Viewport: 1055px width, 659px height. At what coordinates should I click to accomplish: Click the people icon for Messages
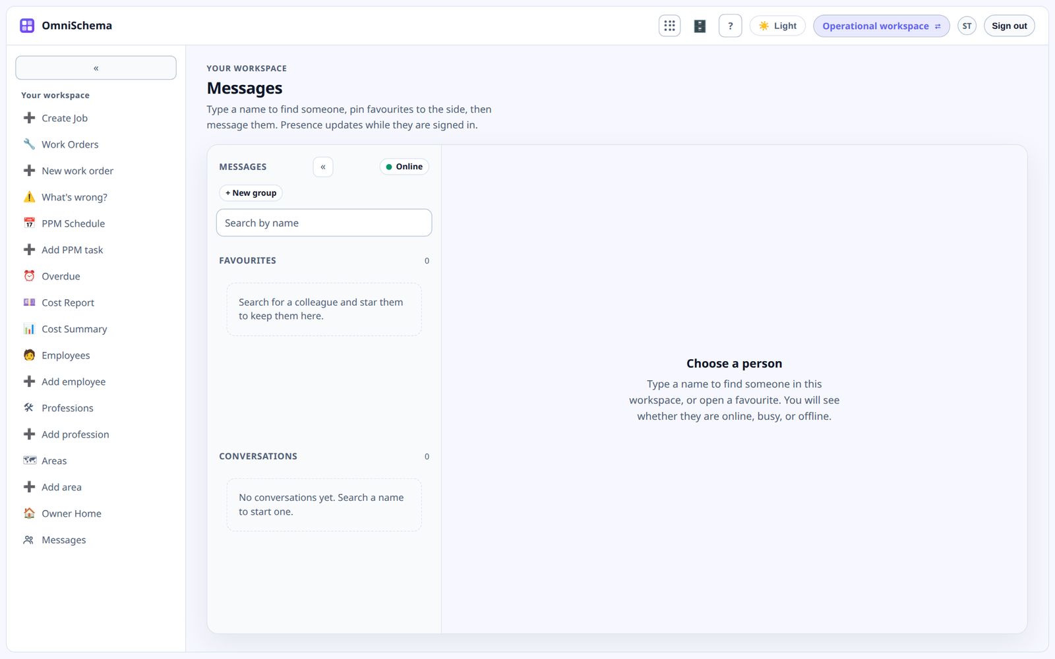(29, 540)
